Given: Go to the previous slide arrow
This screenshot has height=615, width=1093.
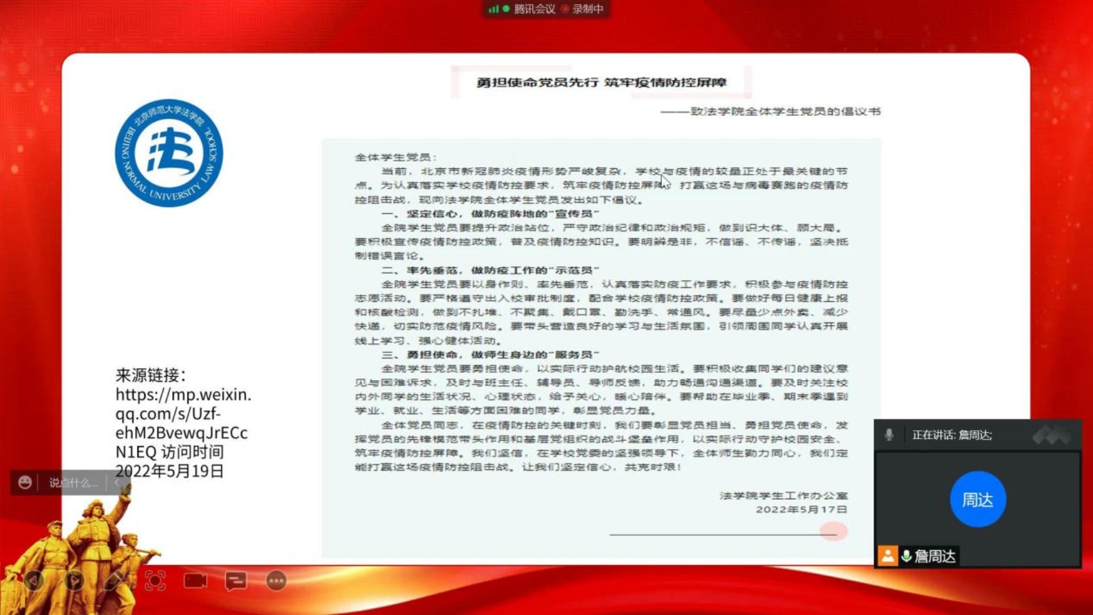Looking at the screenshot, I should click(34, 580).
